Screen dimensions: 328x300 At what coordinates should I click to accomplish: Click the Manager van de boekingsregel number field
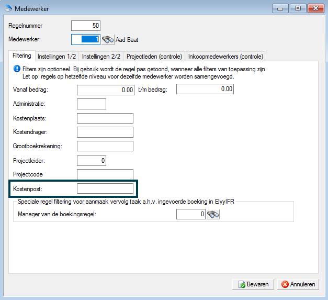pyautogui.click(x=191, y=214)
